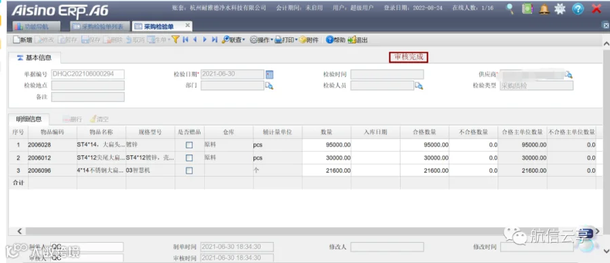The width and height of the screenshot is (610, 263).
Task: Click the blue help question mark icon
Action: tap(578, 9)
